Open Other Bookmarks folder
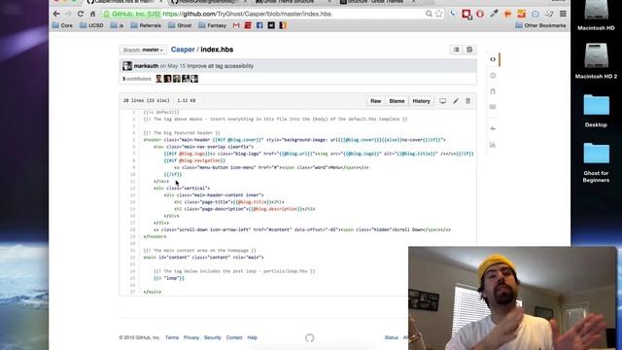 540,25
